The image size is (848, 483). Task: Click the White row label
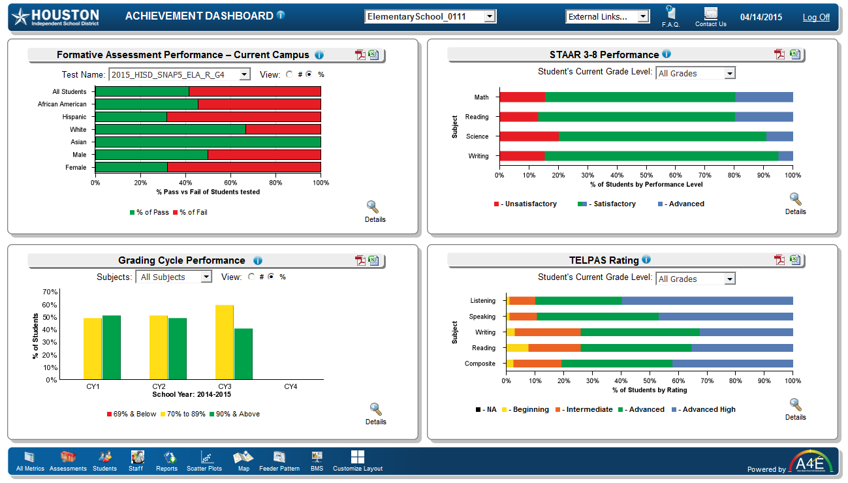click(78, 129)
